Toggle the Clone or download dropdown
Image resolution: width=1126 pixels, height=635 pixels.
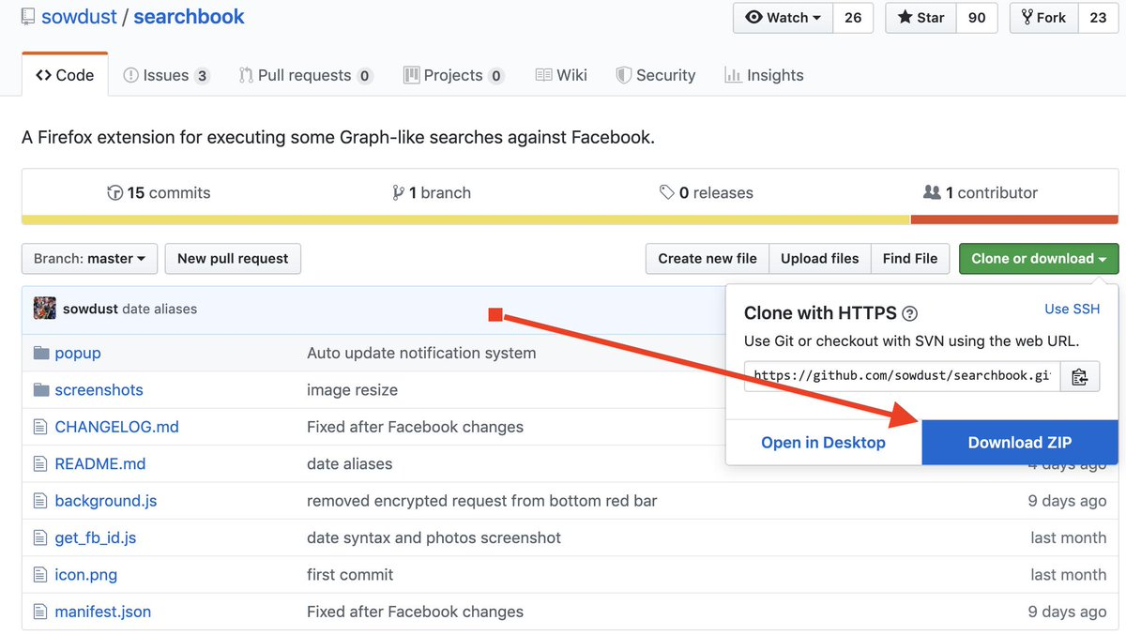[x=1038, y=259]
